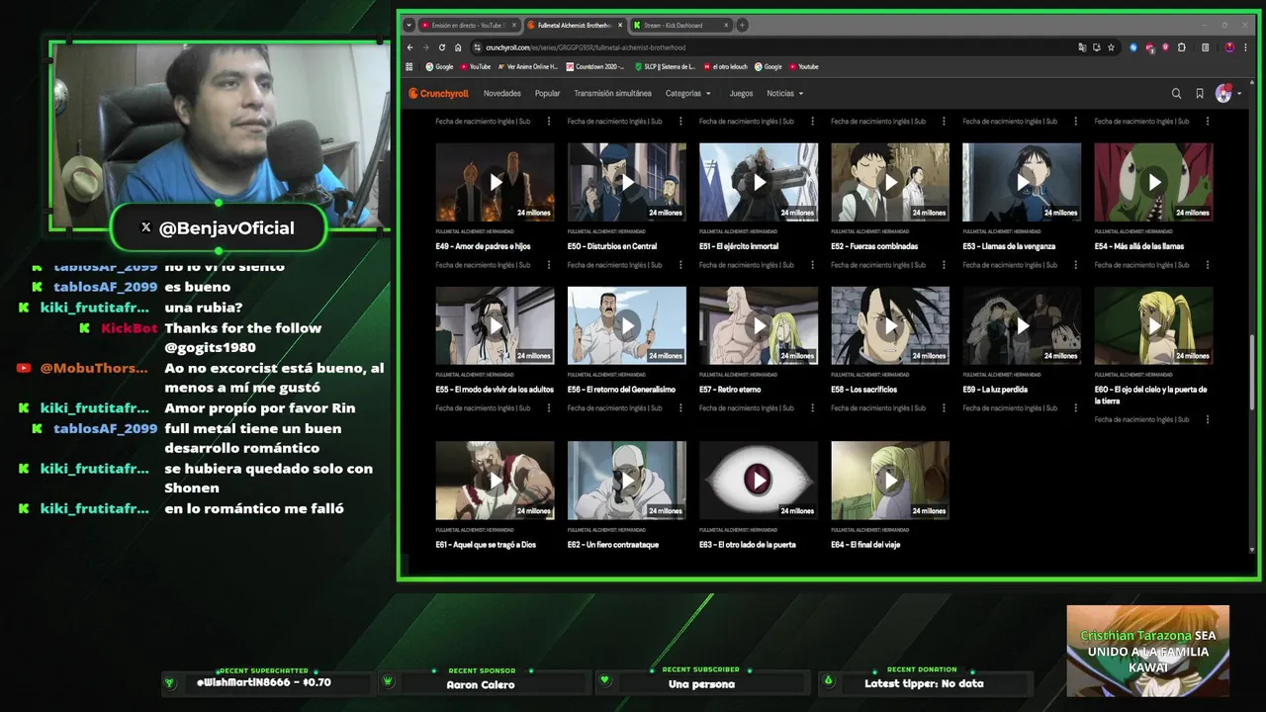Click E57 Retiro eterno thumbnail

tap(759, 325)
